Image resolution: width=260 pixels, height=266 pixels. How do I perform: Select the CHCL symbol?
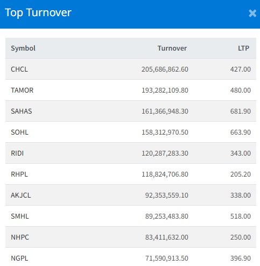(x=19, y=69)
